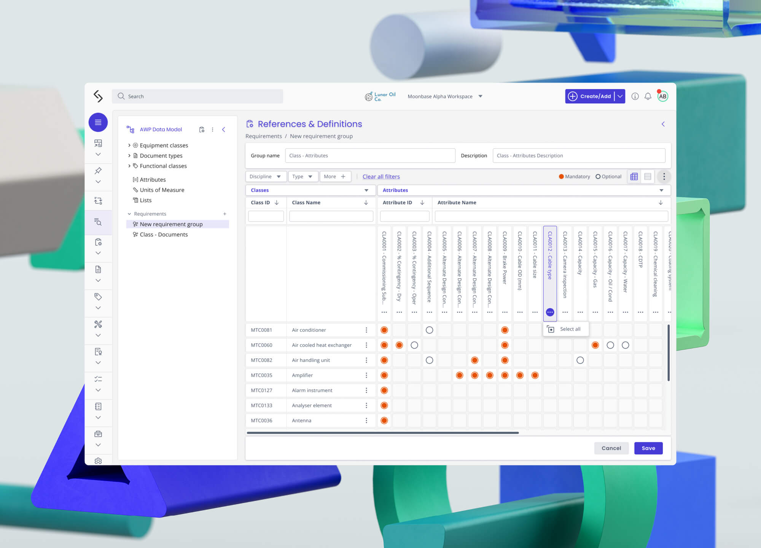Screen dimensions: 761x548
Task: Click the horizontal scrollbar under matrix
Action: click(382, 433)
